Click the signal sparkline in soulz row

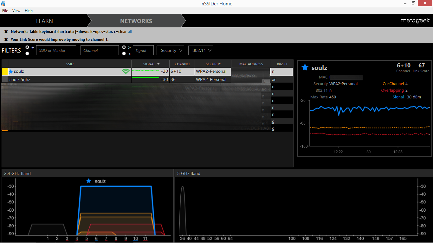[145, 70]
